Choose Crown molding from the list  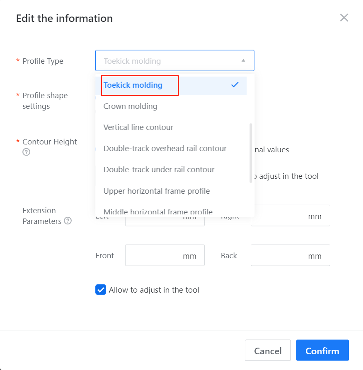131,106
